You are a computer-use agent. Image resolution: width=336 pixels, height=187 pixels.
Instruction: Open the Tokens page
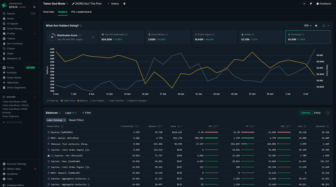[x=11, y=39]
